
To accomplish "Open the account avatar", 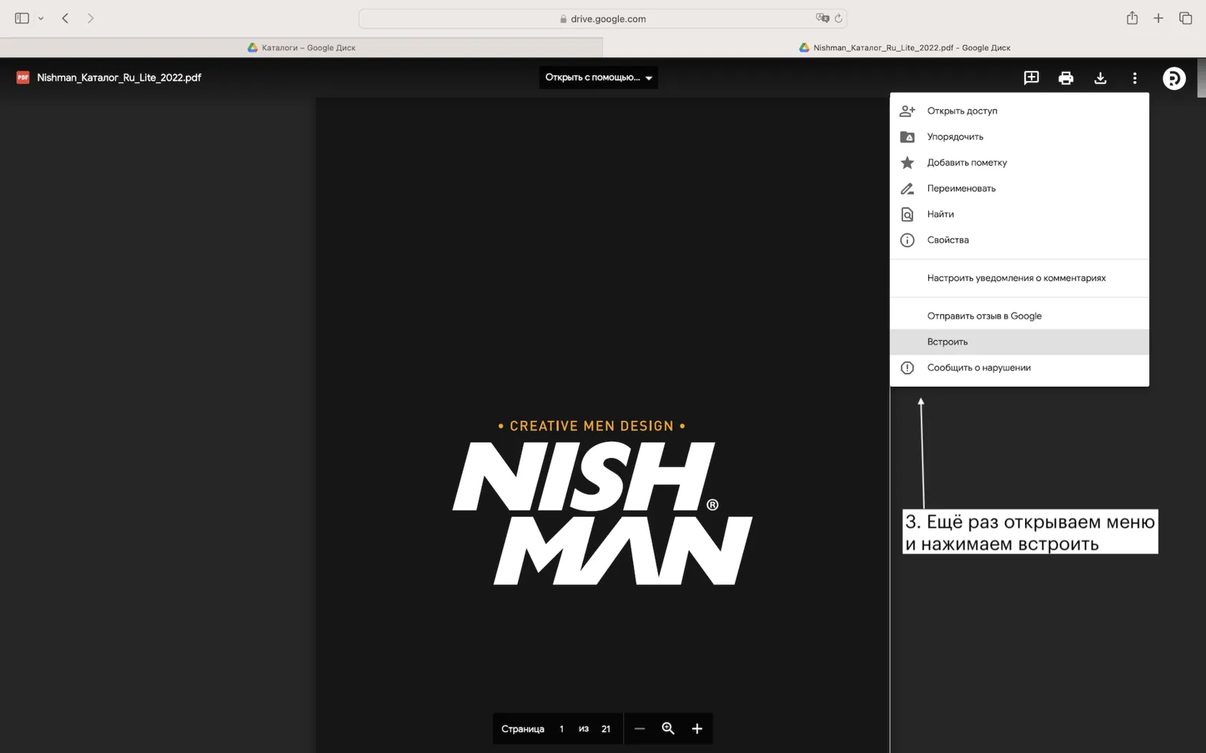I will pyautogui.click(x=1174, y=78).
